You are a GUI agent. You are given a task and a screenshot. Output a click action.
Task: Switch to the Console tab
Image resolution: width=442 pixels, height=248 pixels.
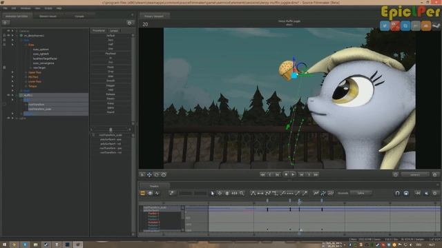[x=79, y=17]
